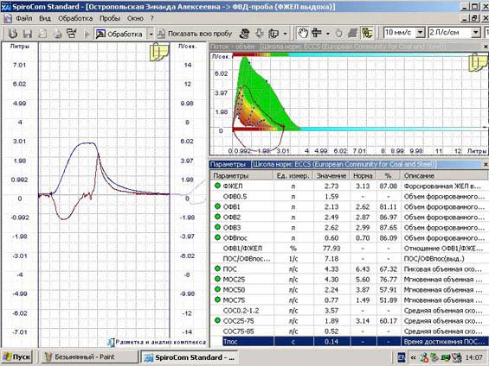Click Показать всю пробу button
Image resolution: width=489 pixels, height=366 pixels.
pyautogui.click(x=195, y=34)
